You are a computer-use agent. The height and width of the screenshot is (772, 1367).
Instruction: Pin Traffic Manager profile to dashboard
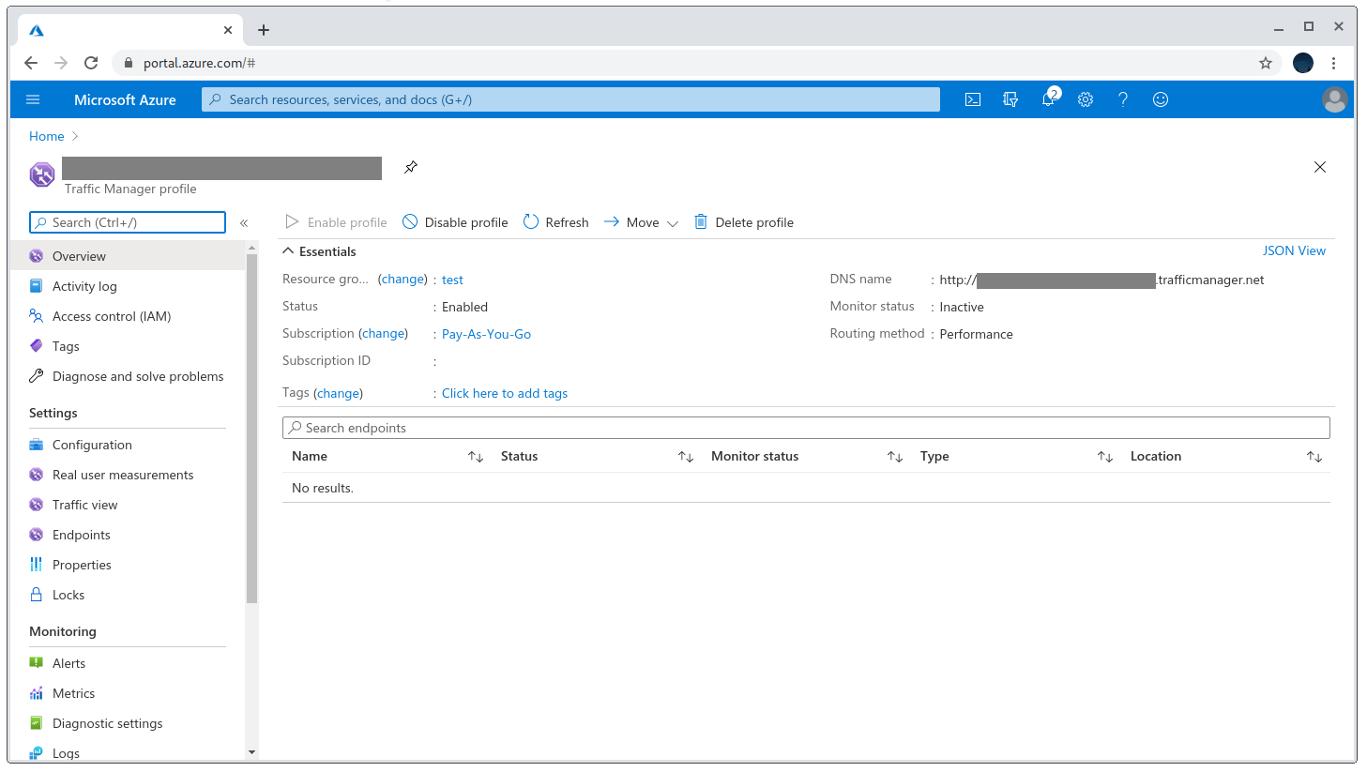click(x=411, y=167)
